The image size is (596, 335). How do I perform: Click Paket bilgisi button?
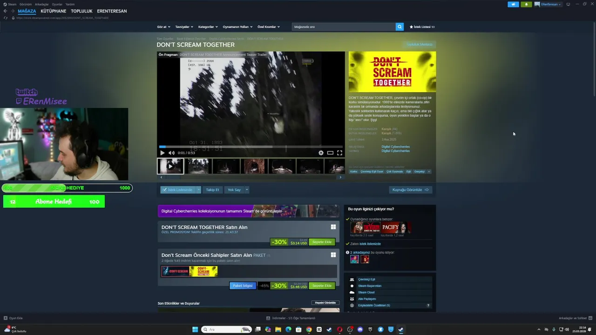point(243,286)
